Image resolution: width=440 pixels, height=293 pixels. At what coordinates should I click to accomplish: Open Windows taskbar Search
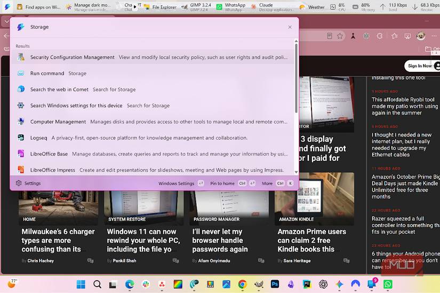pos(97,284)
